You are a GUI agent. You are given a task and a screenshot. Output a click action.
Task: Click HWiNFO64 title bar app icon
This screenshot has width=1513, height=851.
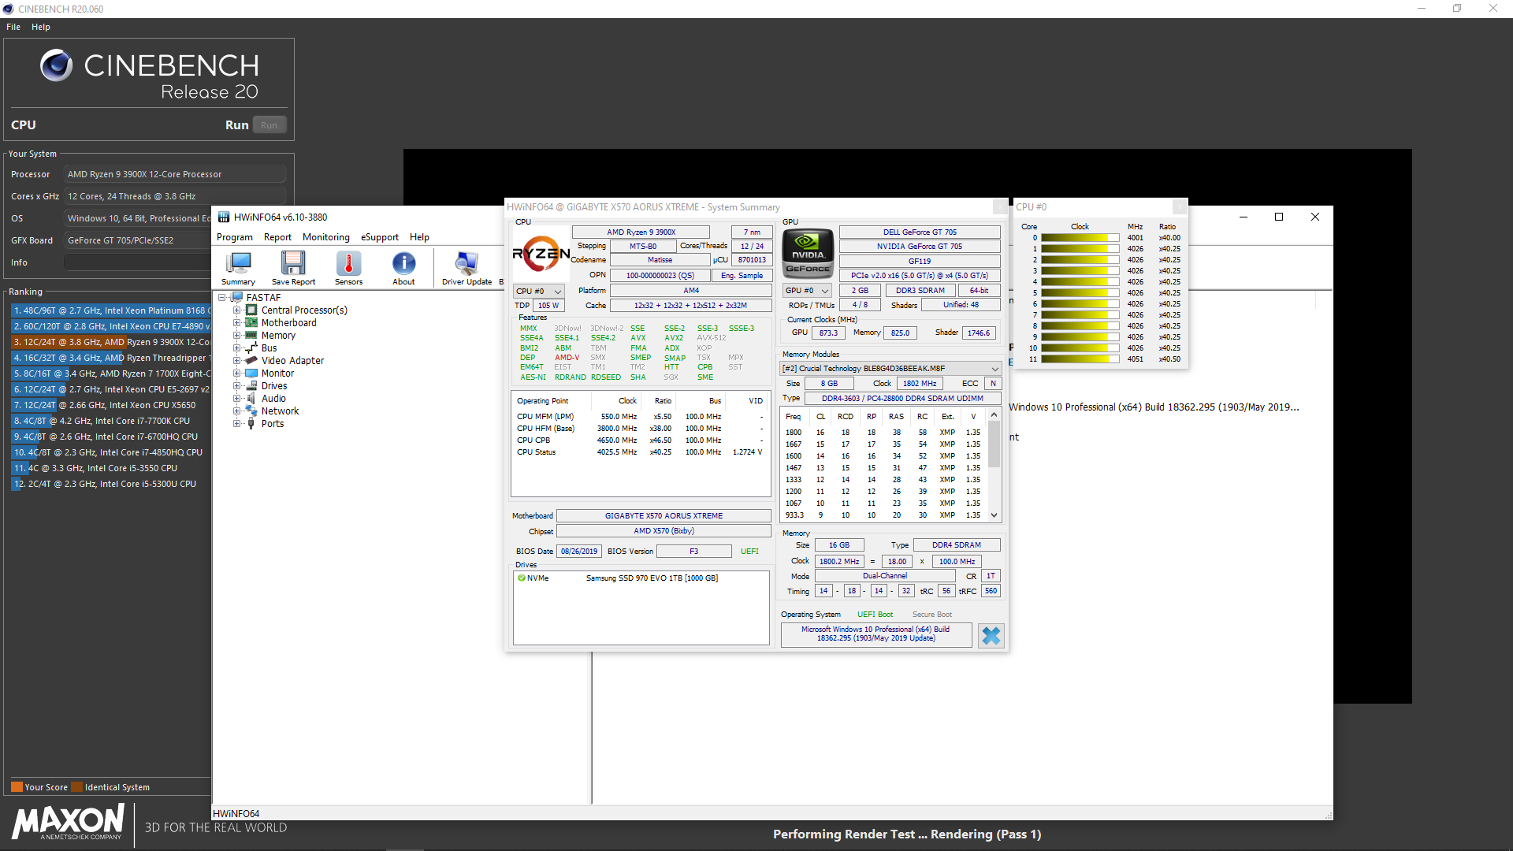tap(224, 217)
